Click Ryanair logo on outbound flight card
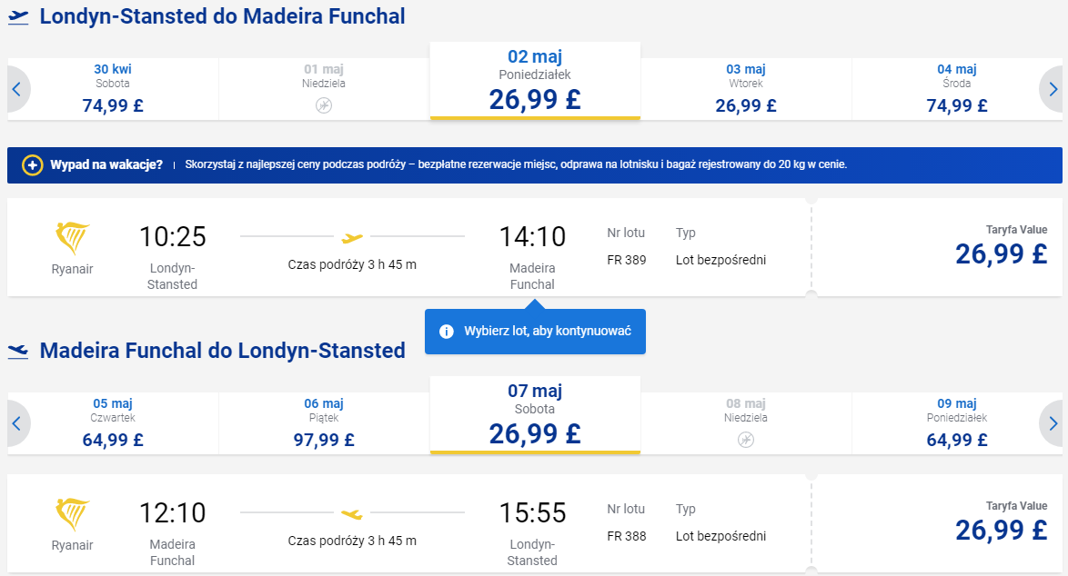Viewport: 1068px width, 576px height. [72, 238]
